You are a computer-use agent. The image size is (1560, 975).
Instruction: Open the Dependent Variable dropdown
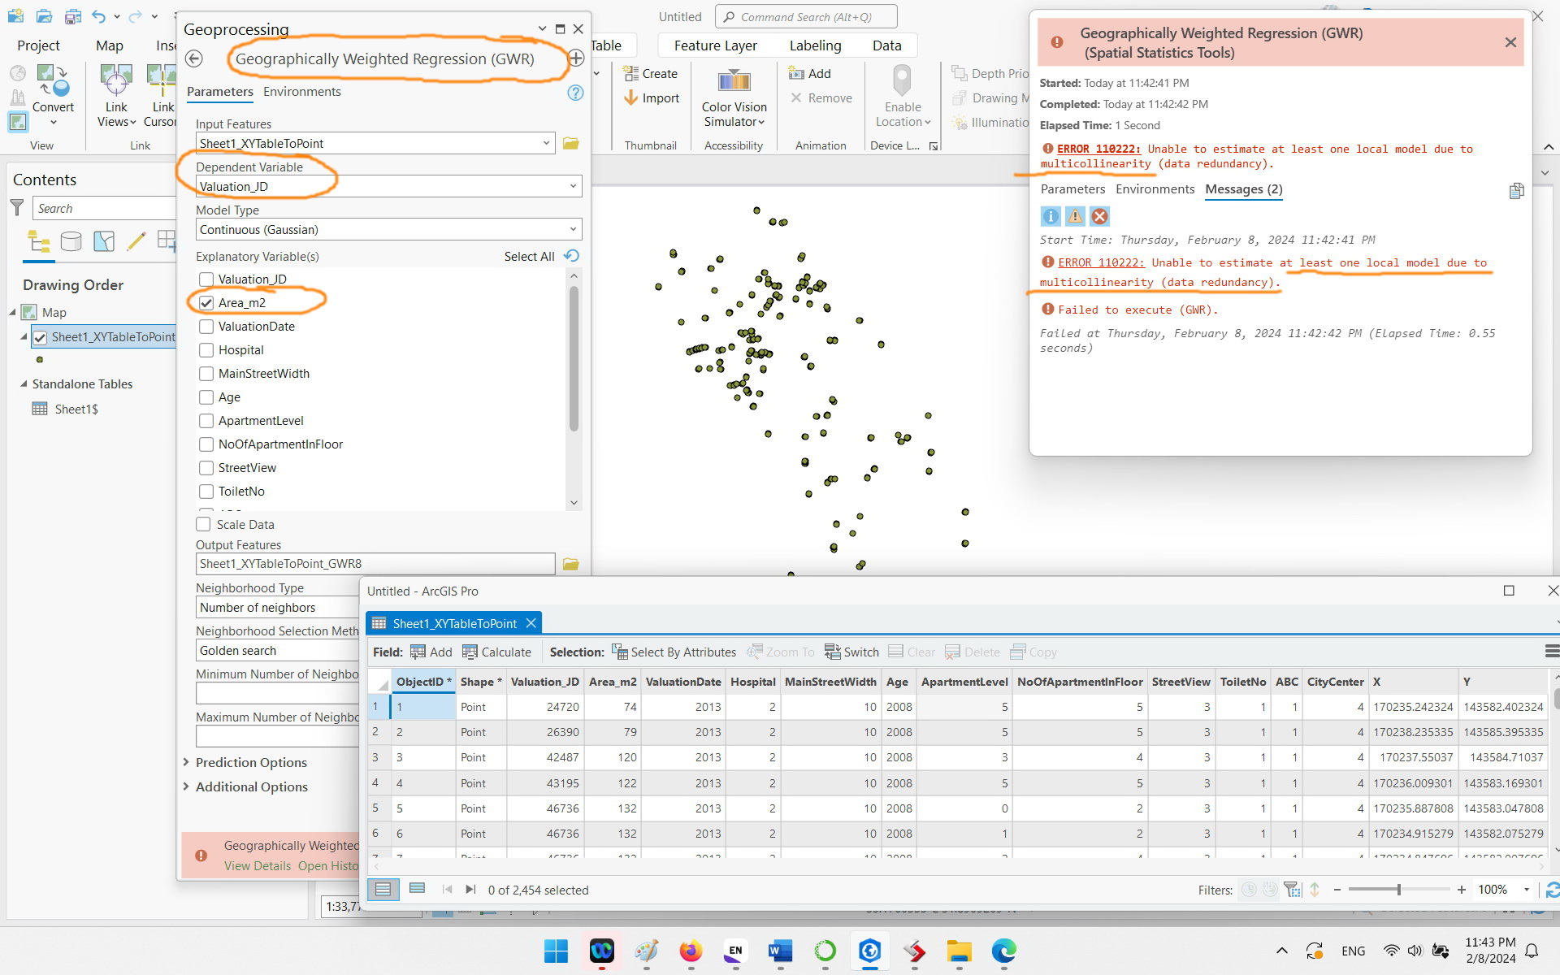coord(573,186)
